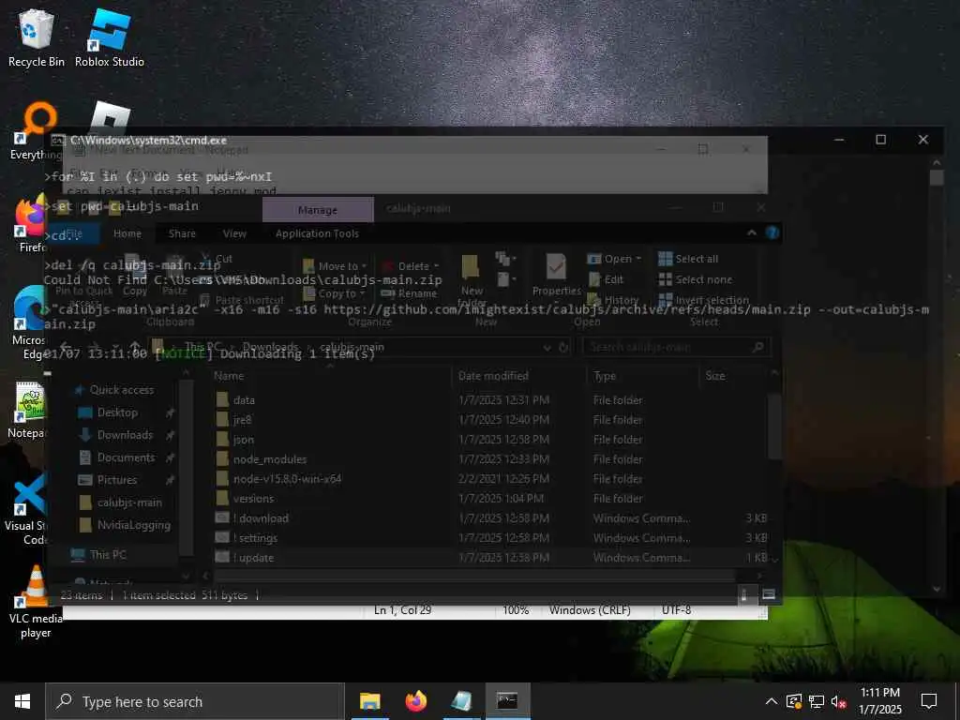The width and height of the screenshot is (960, 720).
Task: Sort by the Name column header
Action: coord(331,376)
